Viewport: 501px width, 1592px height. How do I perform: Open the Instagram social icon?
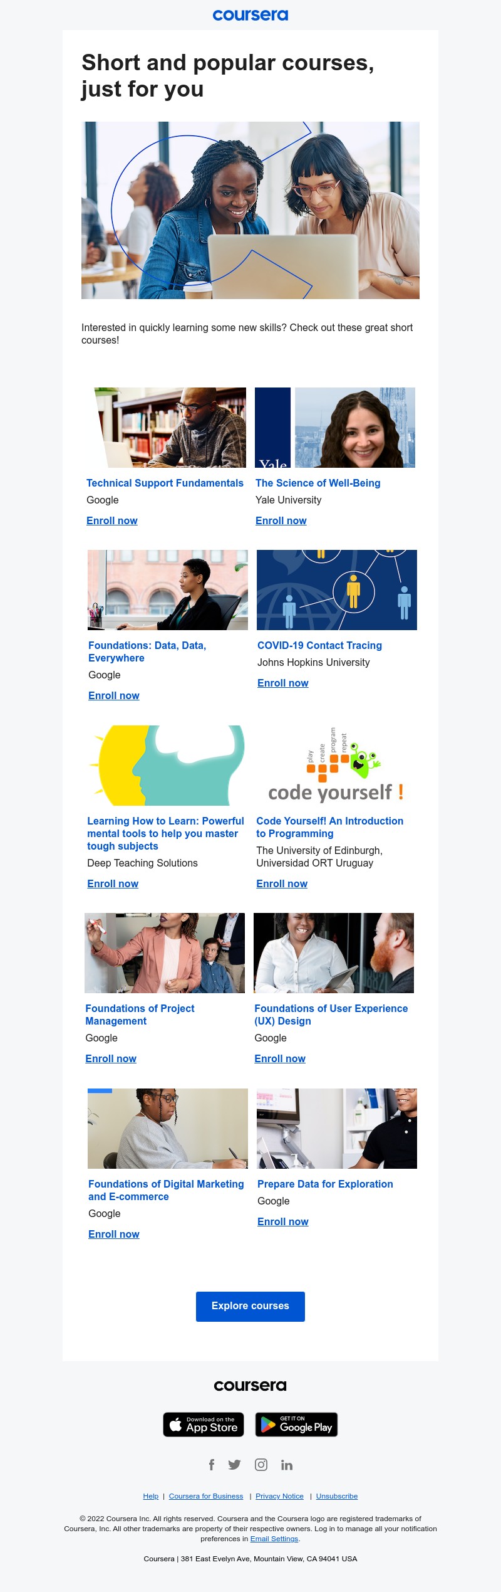click(261, 1465)
